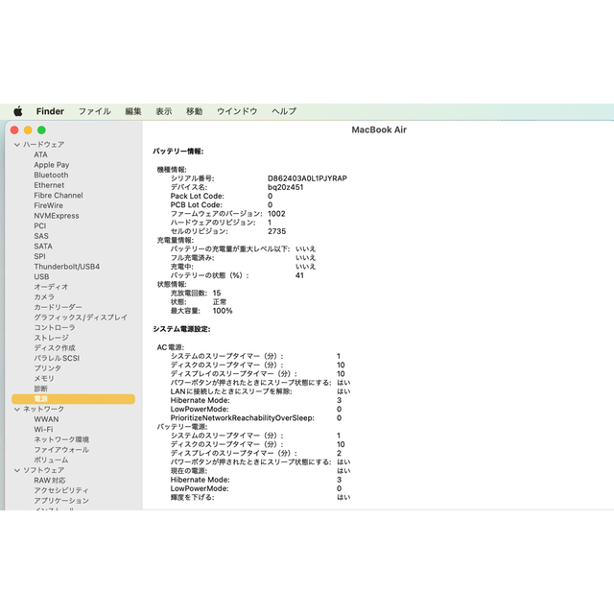Screen dimensions: 614x614
Task: Select SAS in the sidebar
Action: (41, 236)
